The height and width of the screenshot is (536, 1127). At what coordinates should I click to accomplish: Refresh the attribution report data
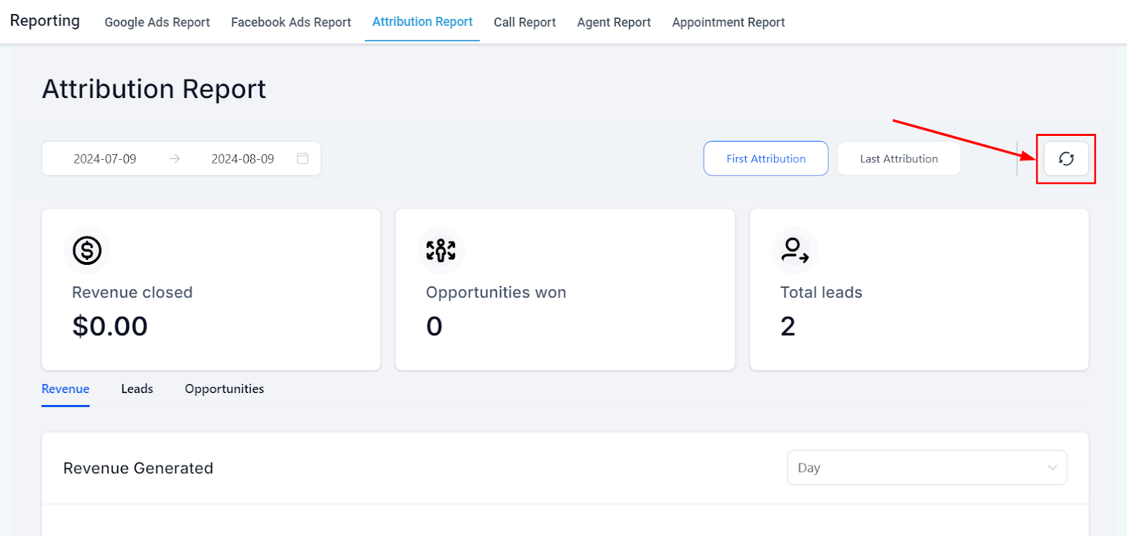tap(1066, 158)
